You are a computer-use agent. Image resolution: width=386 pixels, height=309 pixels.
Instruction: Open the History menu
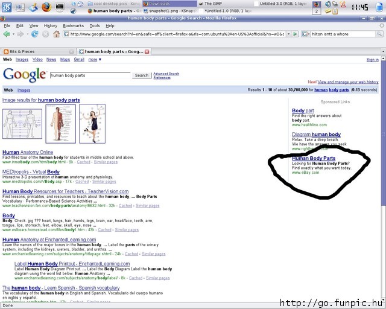51,25
